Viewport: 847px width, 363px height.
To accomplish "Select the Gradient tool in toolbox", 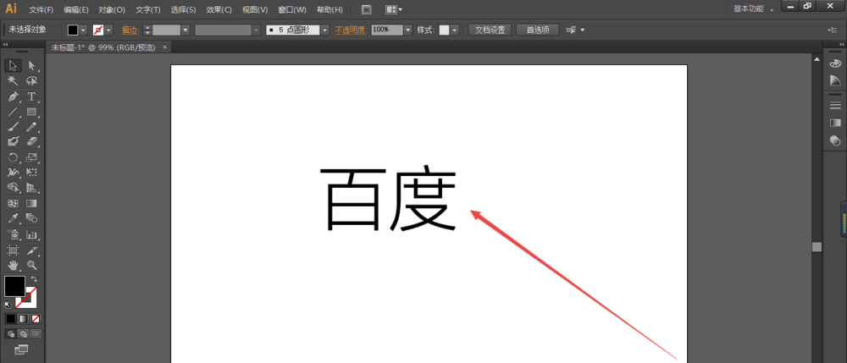I will 31,203.
